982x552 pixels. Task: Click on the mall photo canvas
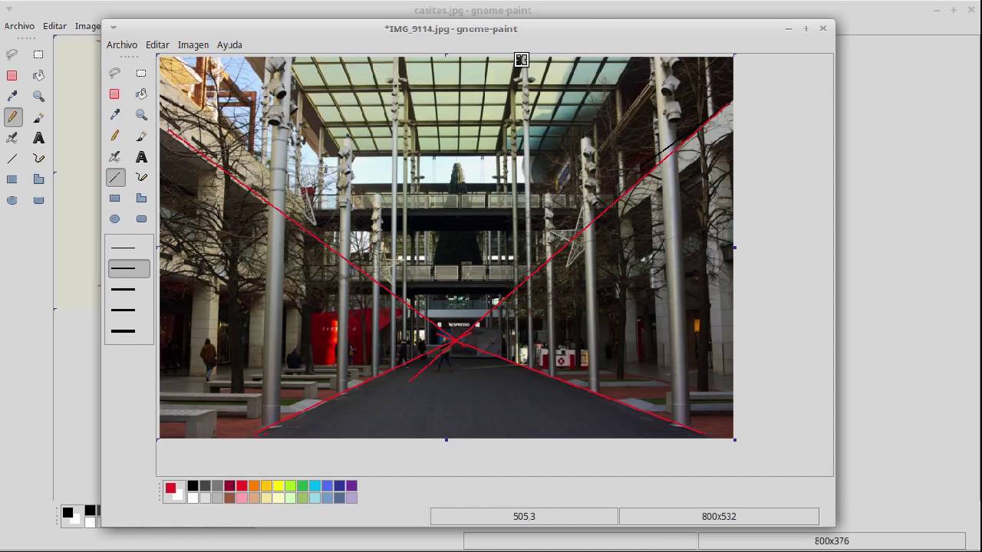tap(446, 247)
